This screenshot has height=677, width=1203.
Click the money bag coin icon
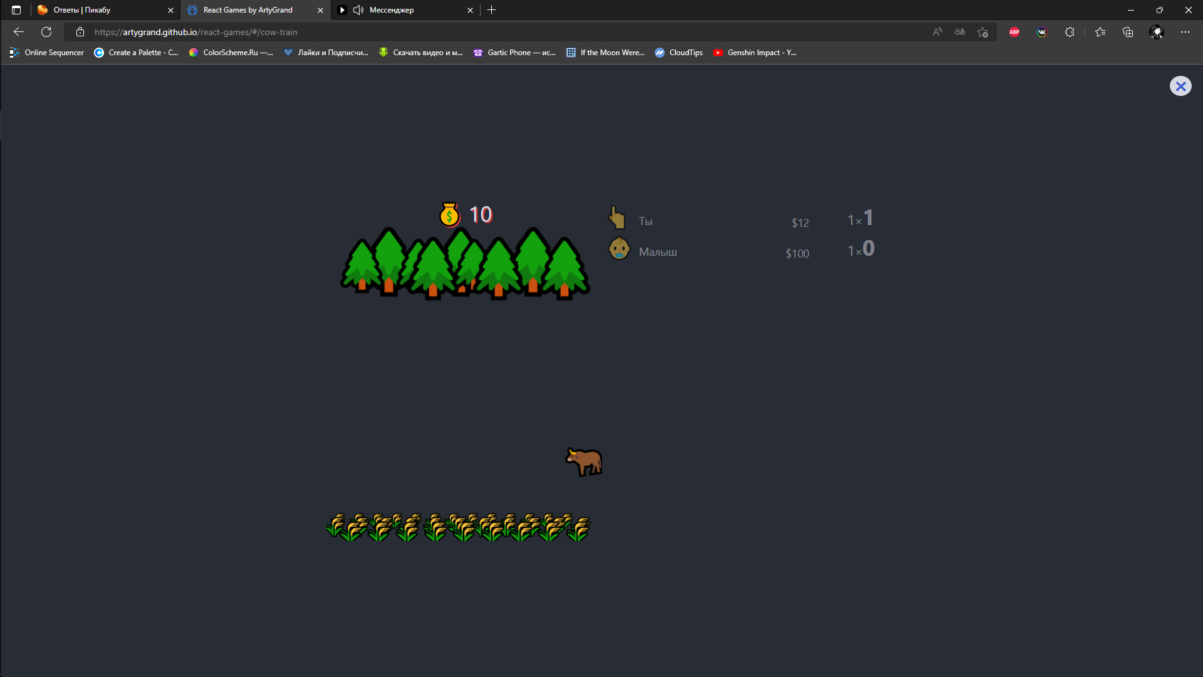[x=450, y=215]
